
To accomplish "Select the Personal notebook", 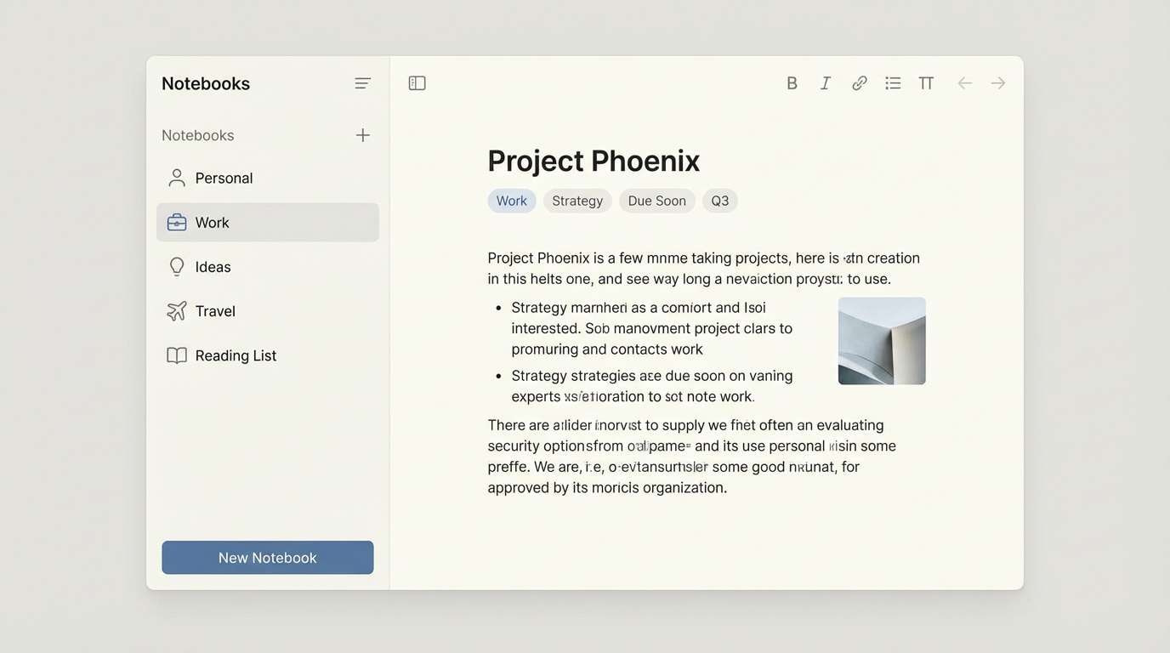I will coord(224,178).
